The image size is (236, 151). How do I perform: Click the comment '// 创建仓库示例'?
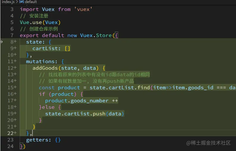pos(39,29)
